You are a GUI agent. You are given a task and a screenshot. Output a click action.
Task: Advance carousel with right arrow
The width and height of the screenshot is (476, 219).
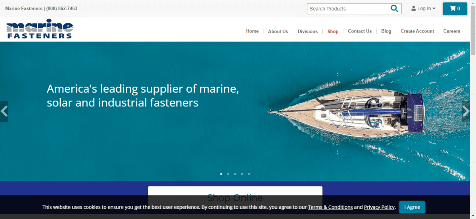(466, 111)
